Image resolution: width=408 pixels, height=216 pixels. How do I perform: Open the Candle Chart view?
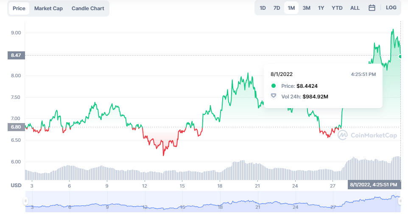pyautogui.click(x=88, y=8)
